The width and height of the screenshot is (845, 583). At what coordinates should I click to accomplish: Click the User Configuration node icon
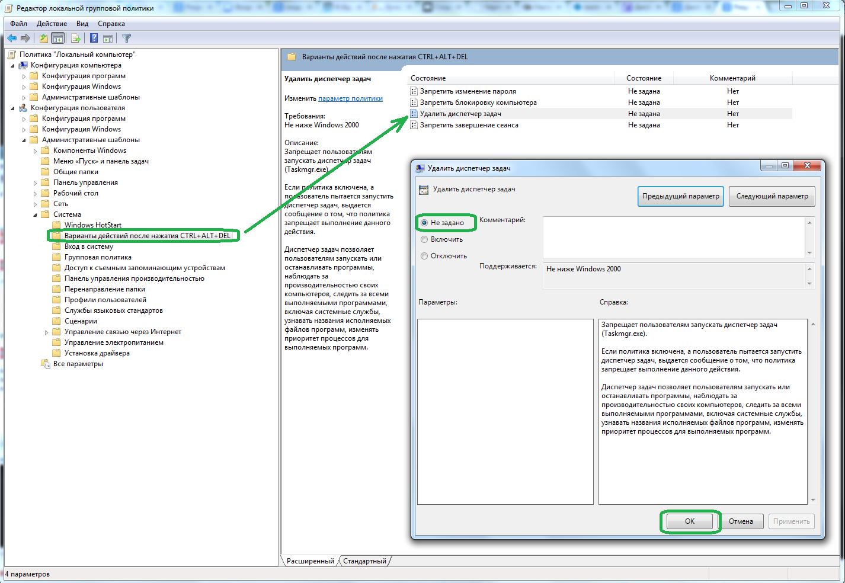[x=23, y=108]
